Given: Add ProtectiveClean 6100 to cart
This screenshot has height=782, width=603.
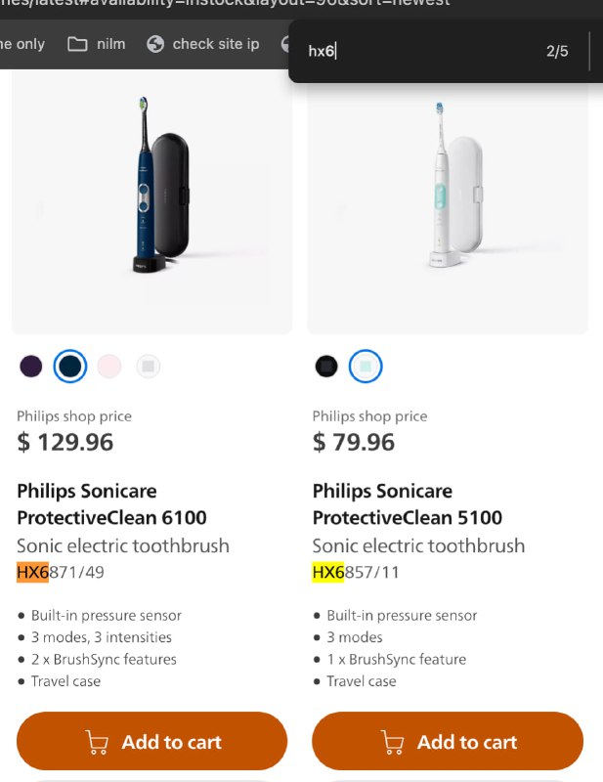Looking at the screenshot, I should point(152,742).
